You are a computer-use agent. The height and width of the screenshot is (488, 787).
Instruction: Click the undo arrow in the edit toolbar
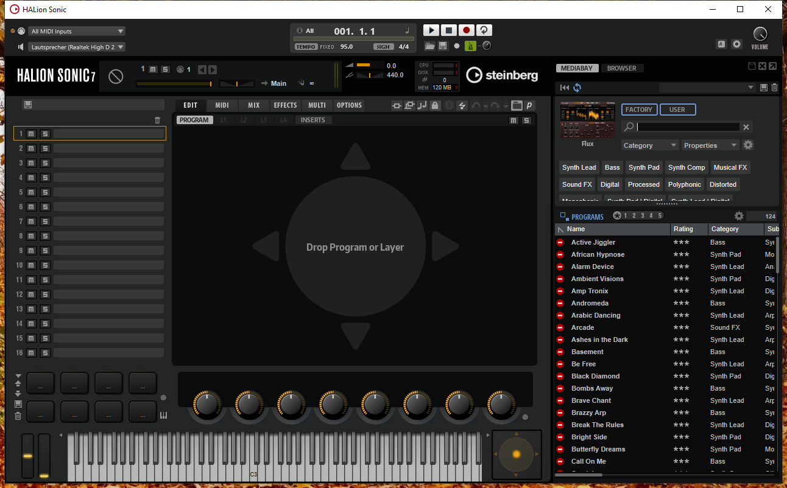click(476, 105)
